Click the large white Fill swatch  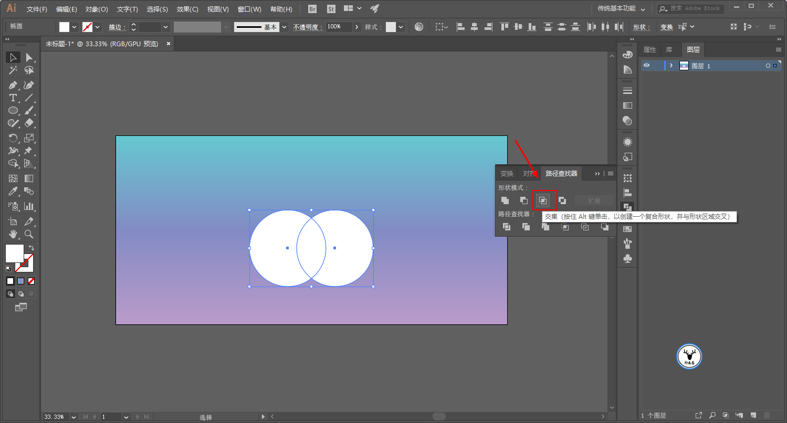click(x=14, y=253)
